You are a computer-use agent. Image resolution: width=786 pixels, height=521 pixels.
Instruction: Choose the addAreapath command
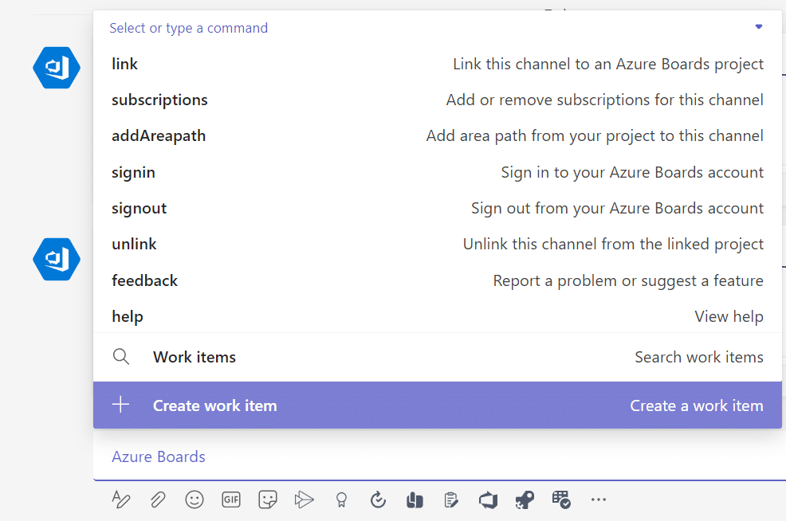click(438, 136)
